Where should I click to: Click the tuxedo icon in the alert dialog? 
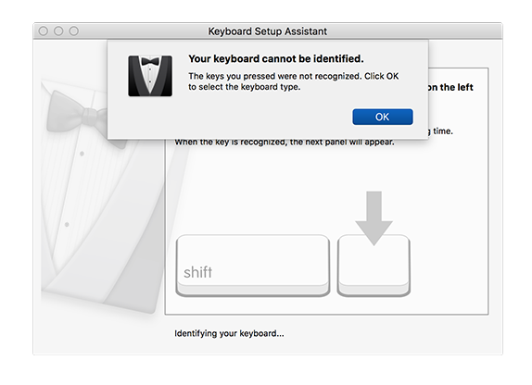[x=150, y=76]
